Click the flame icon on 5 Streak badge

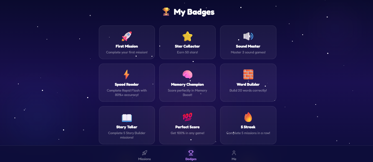point(248,117)
